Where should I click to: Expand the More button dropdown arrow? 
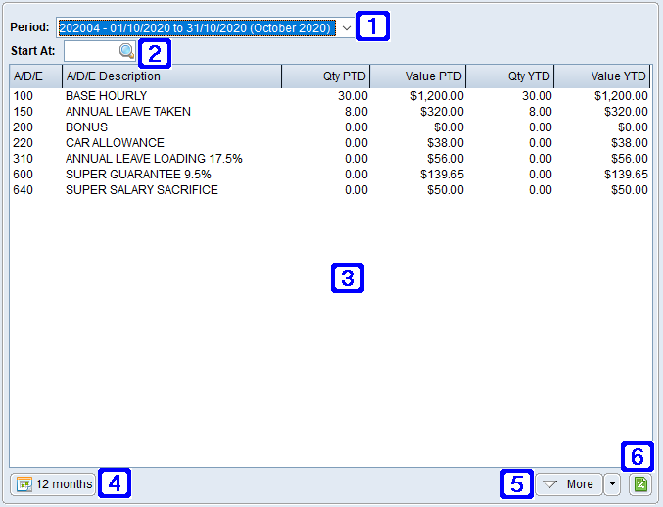[x=612, y=483]
